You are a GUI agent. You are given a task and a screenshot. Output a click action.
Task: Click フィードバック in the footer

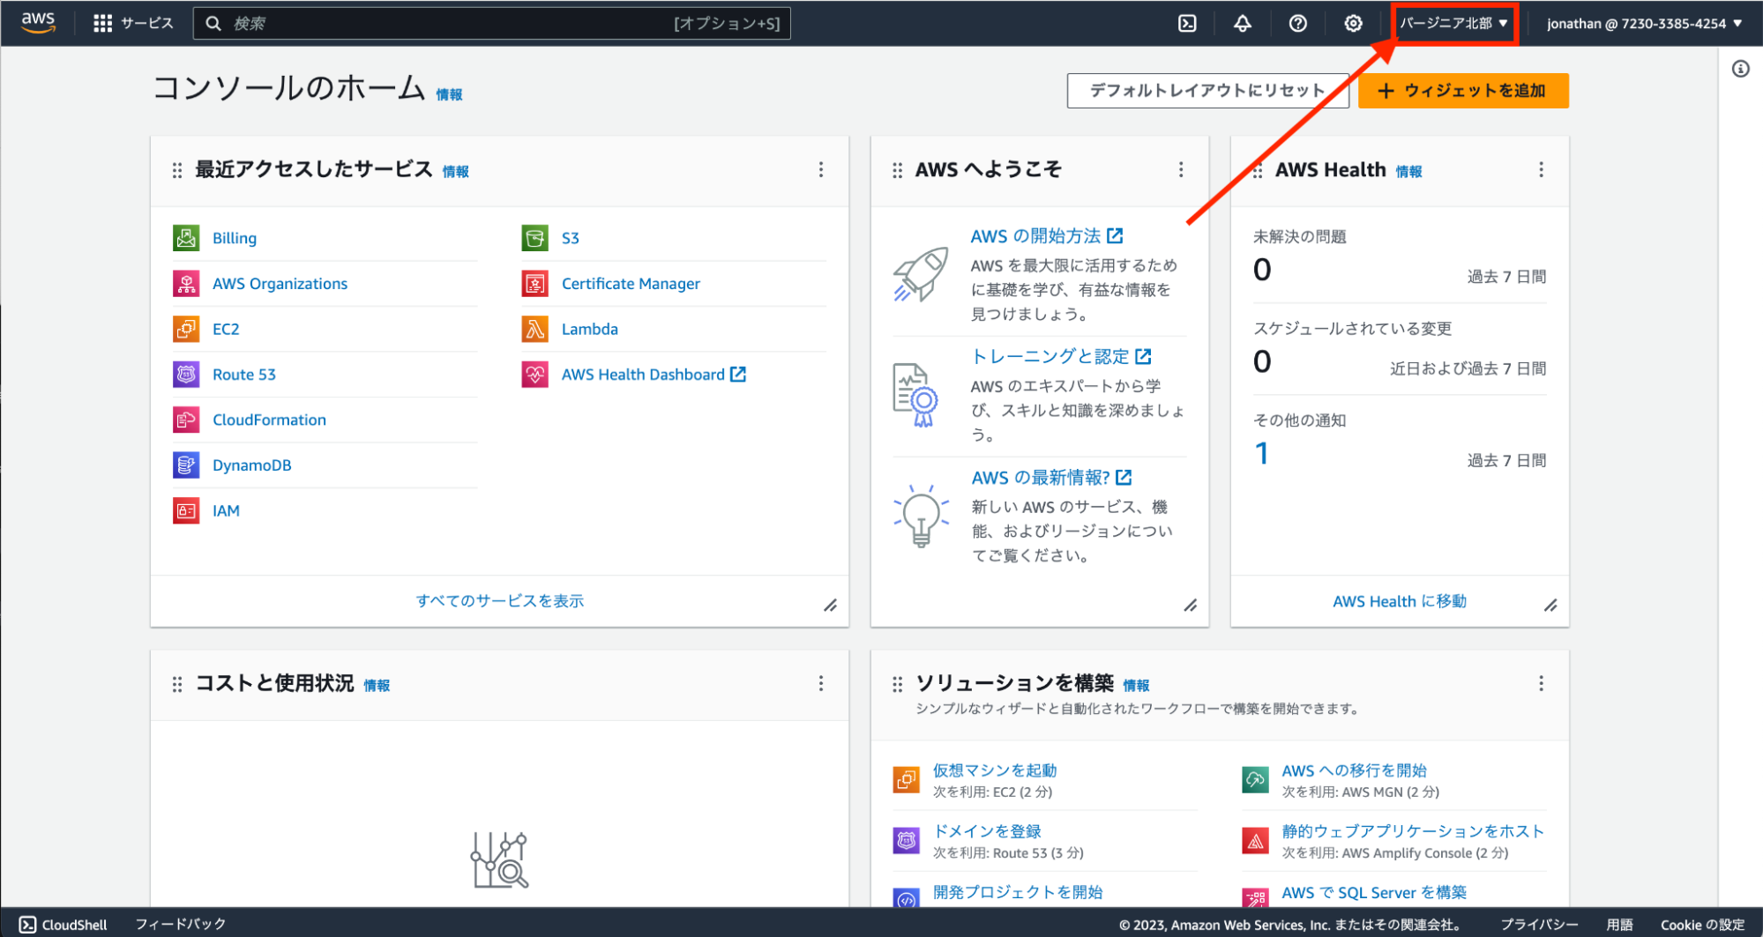pos(181,924)
